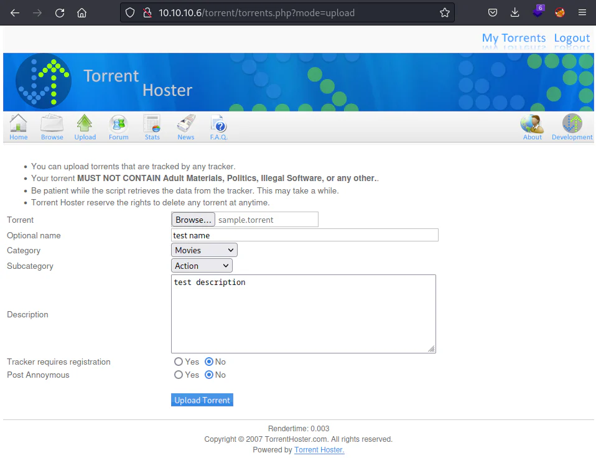Screen dimensions: 596x458
Task: Click the orange extension icon in the browser toolbar
Action: click(559, 13)
